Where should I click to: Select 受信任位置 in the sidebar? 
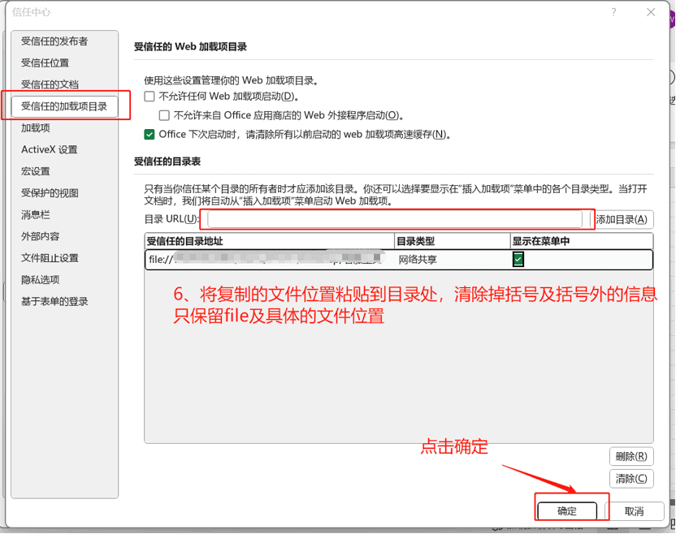[45, 62]
